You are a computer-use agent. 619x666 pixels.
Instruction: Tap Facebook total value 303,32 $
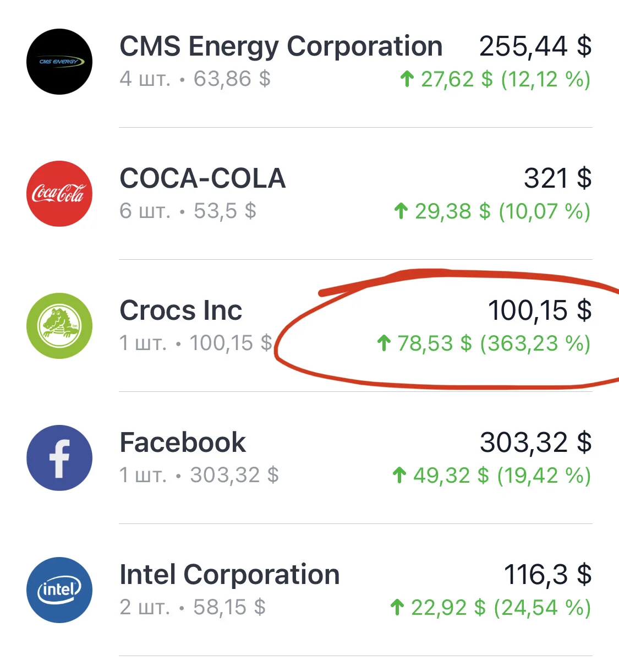536,443
